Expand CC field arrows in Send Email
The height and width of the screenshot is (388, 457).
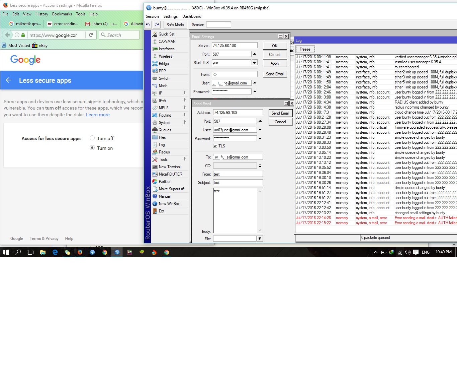[x=260, y=166]
